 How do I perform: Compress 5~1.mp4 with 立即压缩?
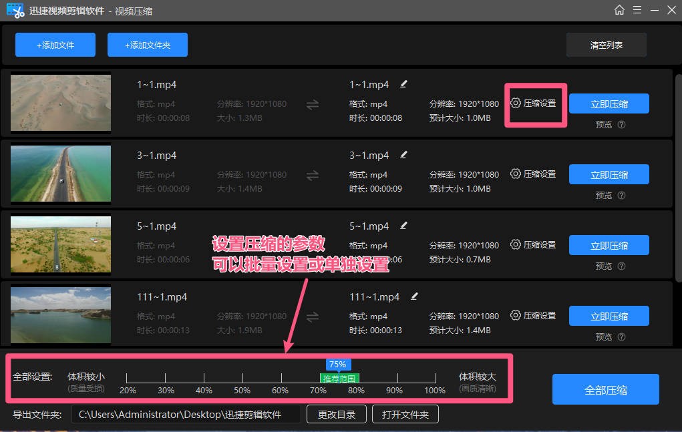(x=609, y=245)
